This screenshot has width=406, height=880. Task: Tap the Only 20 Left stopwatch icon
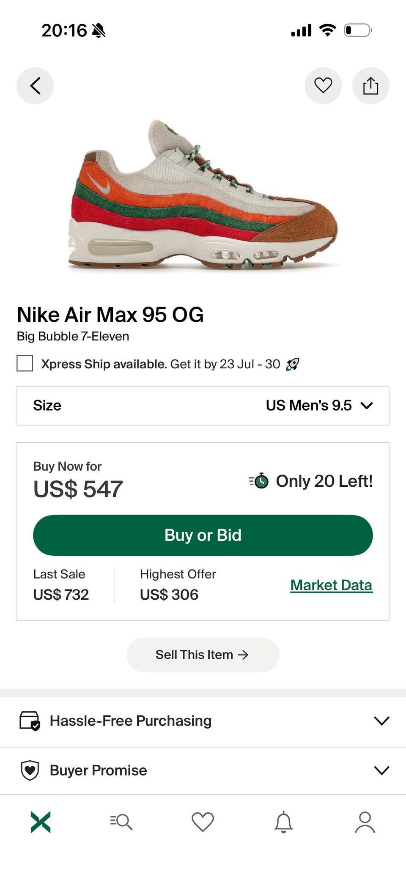(259, 481)
